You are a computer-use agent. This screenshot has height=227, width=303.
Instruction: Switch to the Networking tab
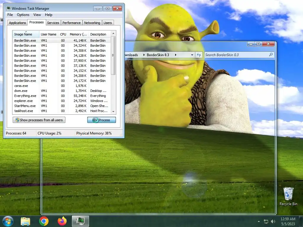point(92,23)
